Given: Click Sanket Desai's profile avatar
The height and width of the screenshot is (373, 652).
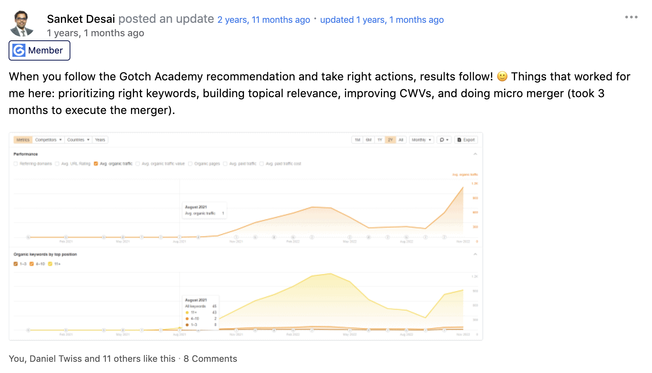Looking at the screenshot, I should coord(22,23).
